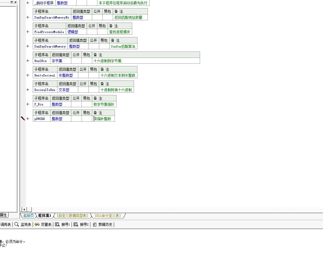Toggle 公开 cell for Hex2Bin subroutine

coord(76,61)
